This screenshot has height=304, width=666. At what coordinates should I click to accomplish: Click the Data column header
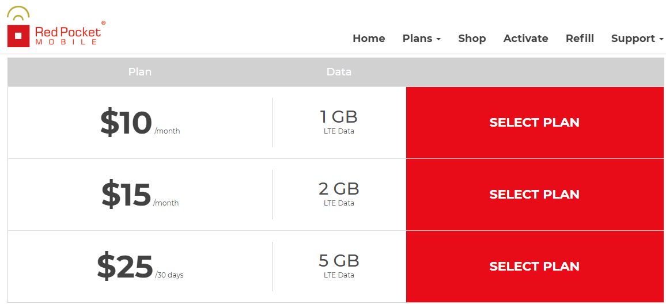pos(339,72)
